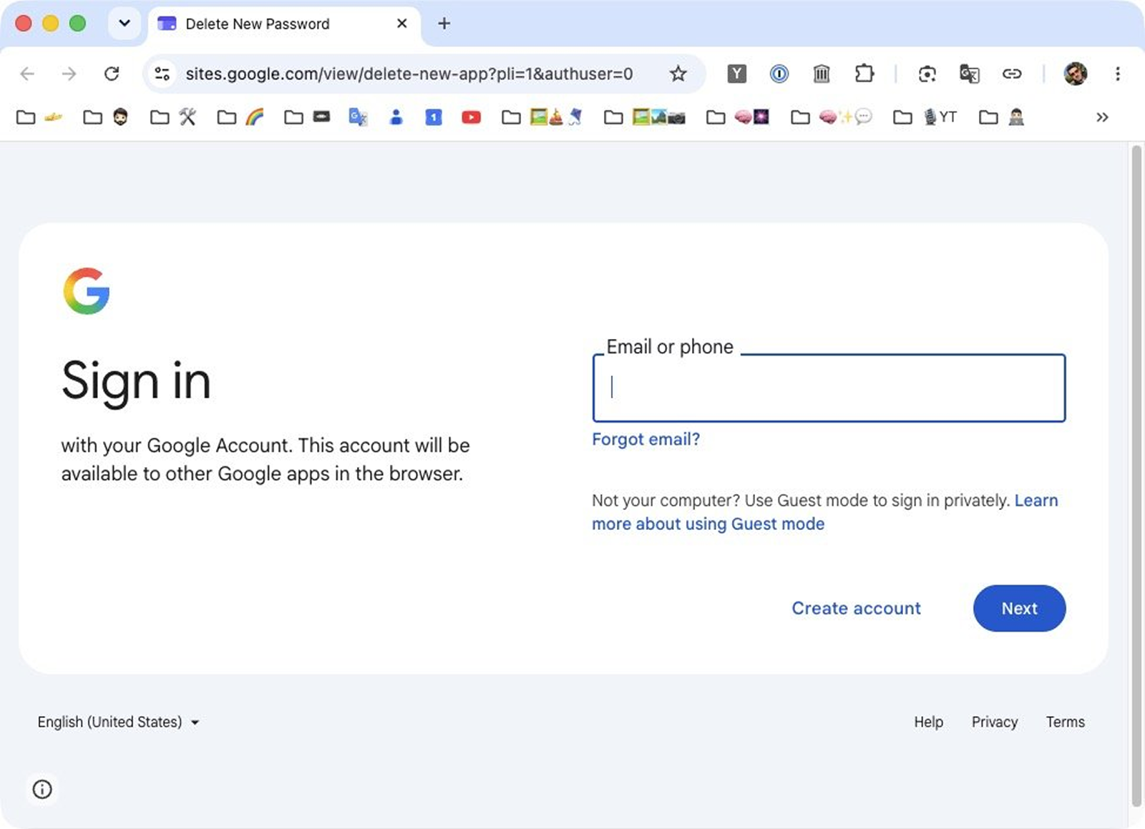The width and height of the screenshot is (1145, 829).
Task: Open the Chrome profile avatar
Action: [1075, 74]
